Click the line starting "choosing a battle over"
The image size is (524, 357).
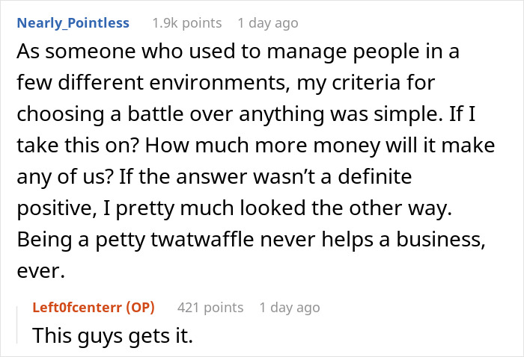pos(246,114)
